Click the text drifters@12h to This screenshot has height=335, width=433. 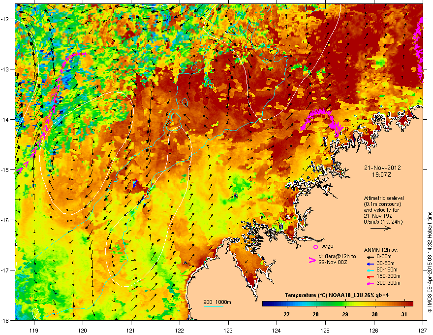[337, 257]
